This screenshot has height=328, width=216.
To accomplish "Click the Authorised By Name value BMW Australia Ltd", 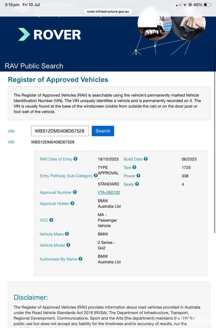I will tap(109, 259).
